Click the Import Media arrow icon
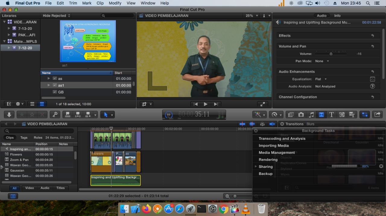The width and height of the screenshot is (386, 216). coord(9,114)
